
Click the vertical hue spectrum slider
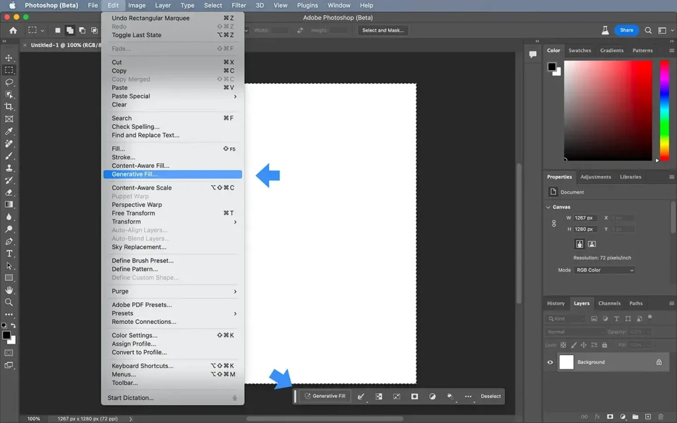pyautogui.click(x=664, y=109)
